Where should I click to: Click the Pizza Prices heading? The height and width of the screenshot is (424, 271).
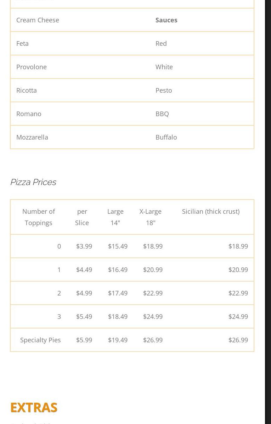[33, 182]
